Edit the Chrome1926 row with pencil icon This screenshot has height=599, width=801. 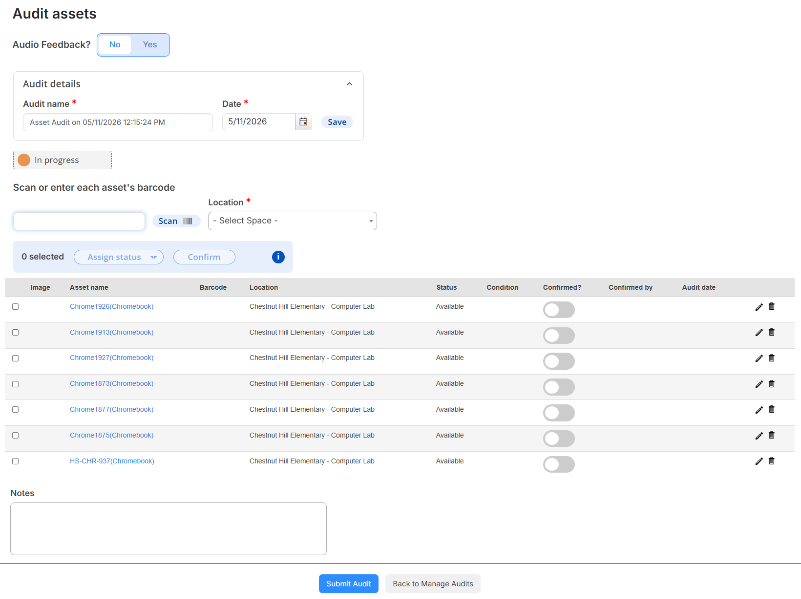[x=759, y=307]
